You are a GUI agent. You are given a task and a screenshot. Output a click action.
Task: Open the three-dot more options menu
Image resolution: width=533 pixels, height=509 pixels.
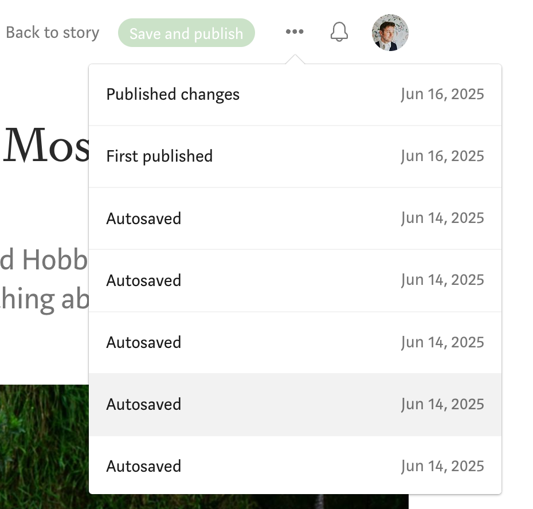pos(295,32)
